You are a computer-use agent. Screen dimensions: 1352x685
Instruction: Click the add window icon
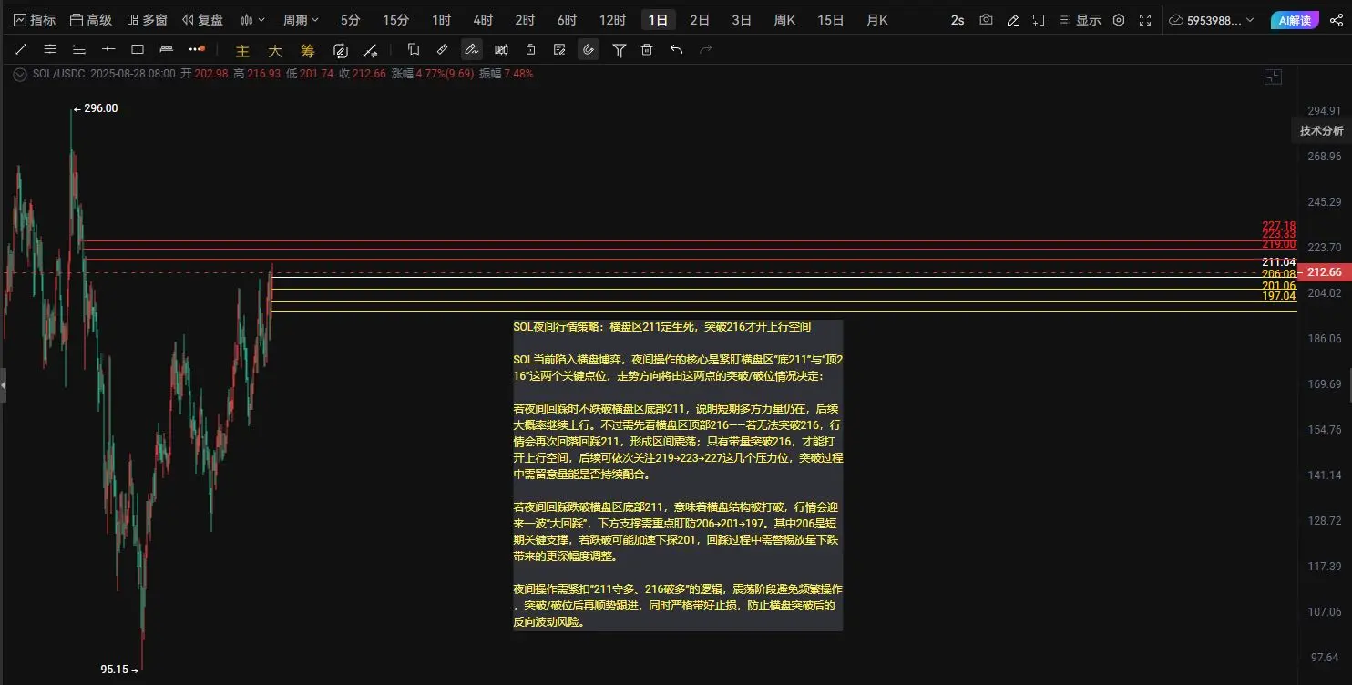[x=1039, y=19]
